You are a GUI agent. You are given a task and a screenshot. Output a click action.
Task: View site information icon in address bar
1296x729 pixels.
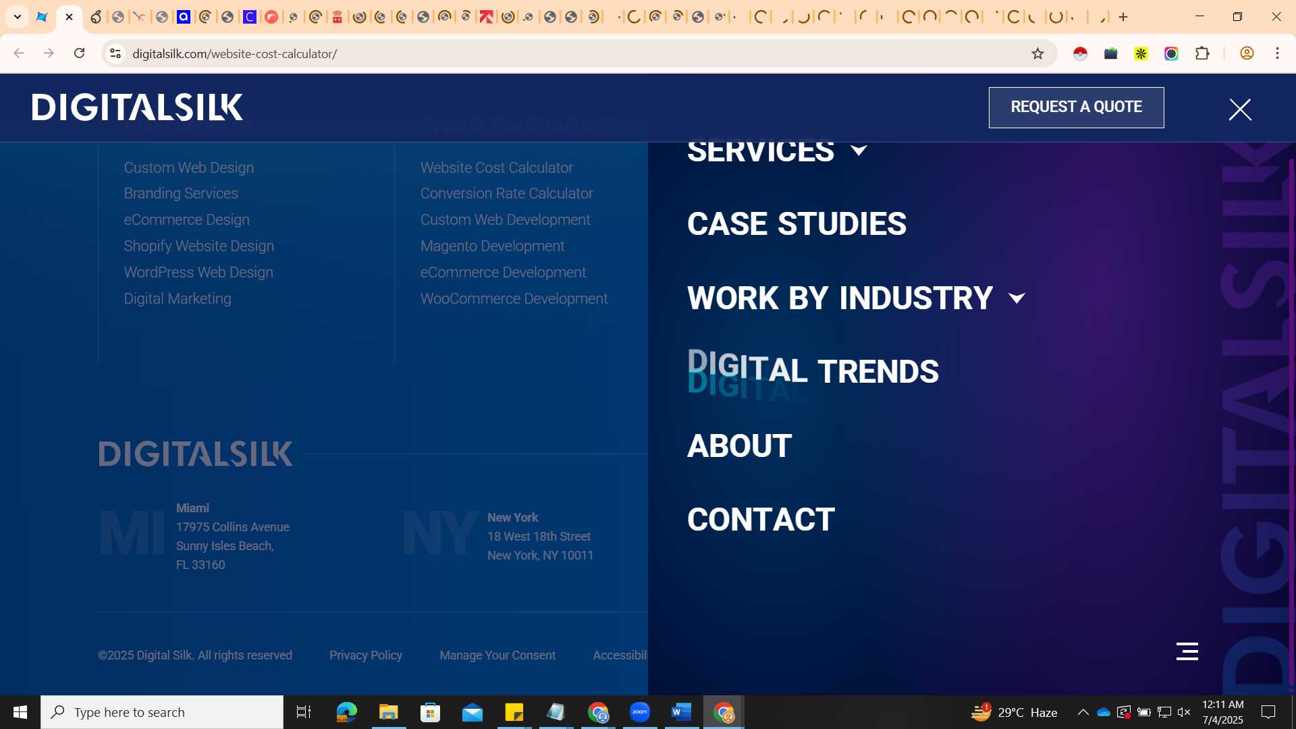[x=115, y=53]
